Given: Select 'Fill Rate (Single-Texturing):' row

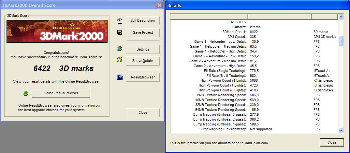Looking at the screenshot, I should [254, 71].
